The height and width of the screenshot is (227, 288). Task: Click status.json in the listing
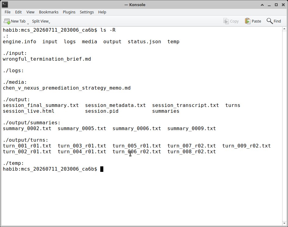[144, 42]
